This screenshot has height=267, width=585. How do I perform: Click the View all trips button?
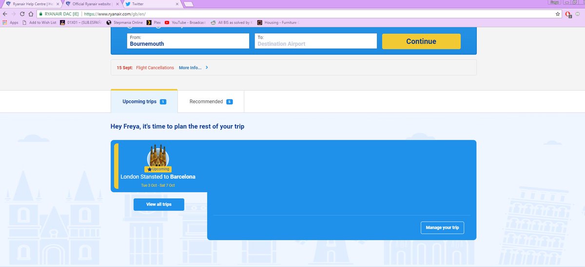[159, 204]
